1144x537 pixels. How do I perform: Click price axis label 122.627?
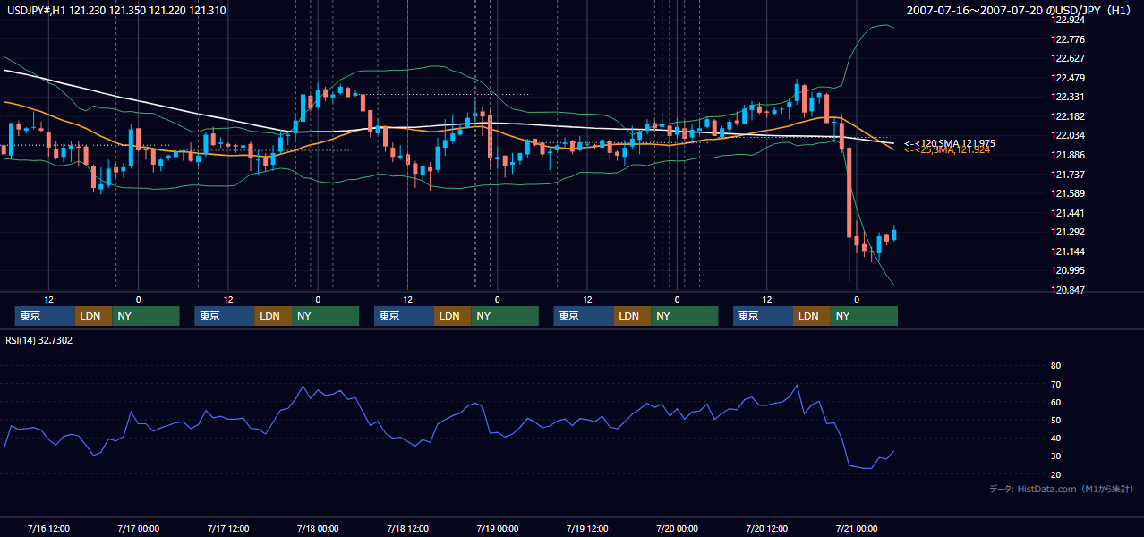[x=1069, y=58]
